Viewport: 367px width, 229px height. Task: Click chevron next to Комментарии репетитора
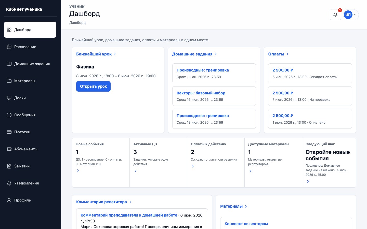point(130,202)
